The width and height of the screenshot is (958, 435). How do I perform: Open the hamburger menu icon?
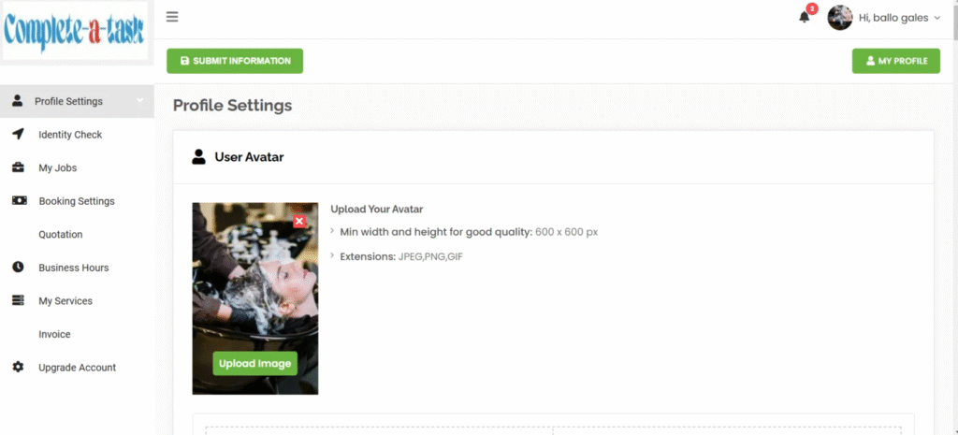click(x=172, y=17)
